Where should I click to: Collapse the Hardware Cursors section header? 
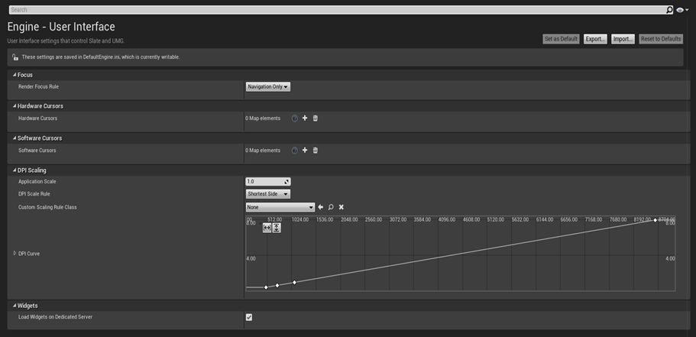[15, 106]
